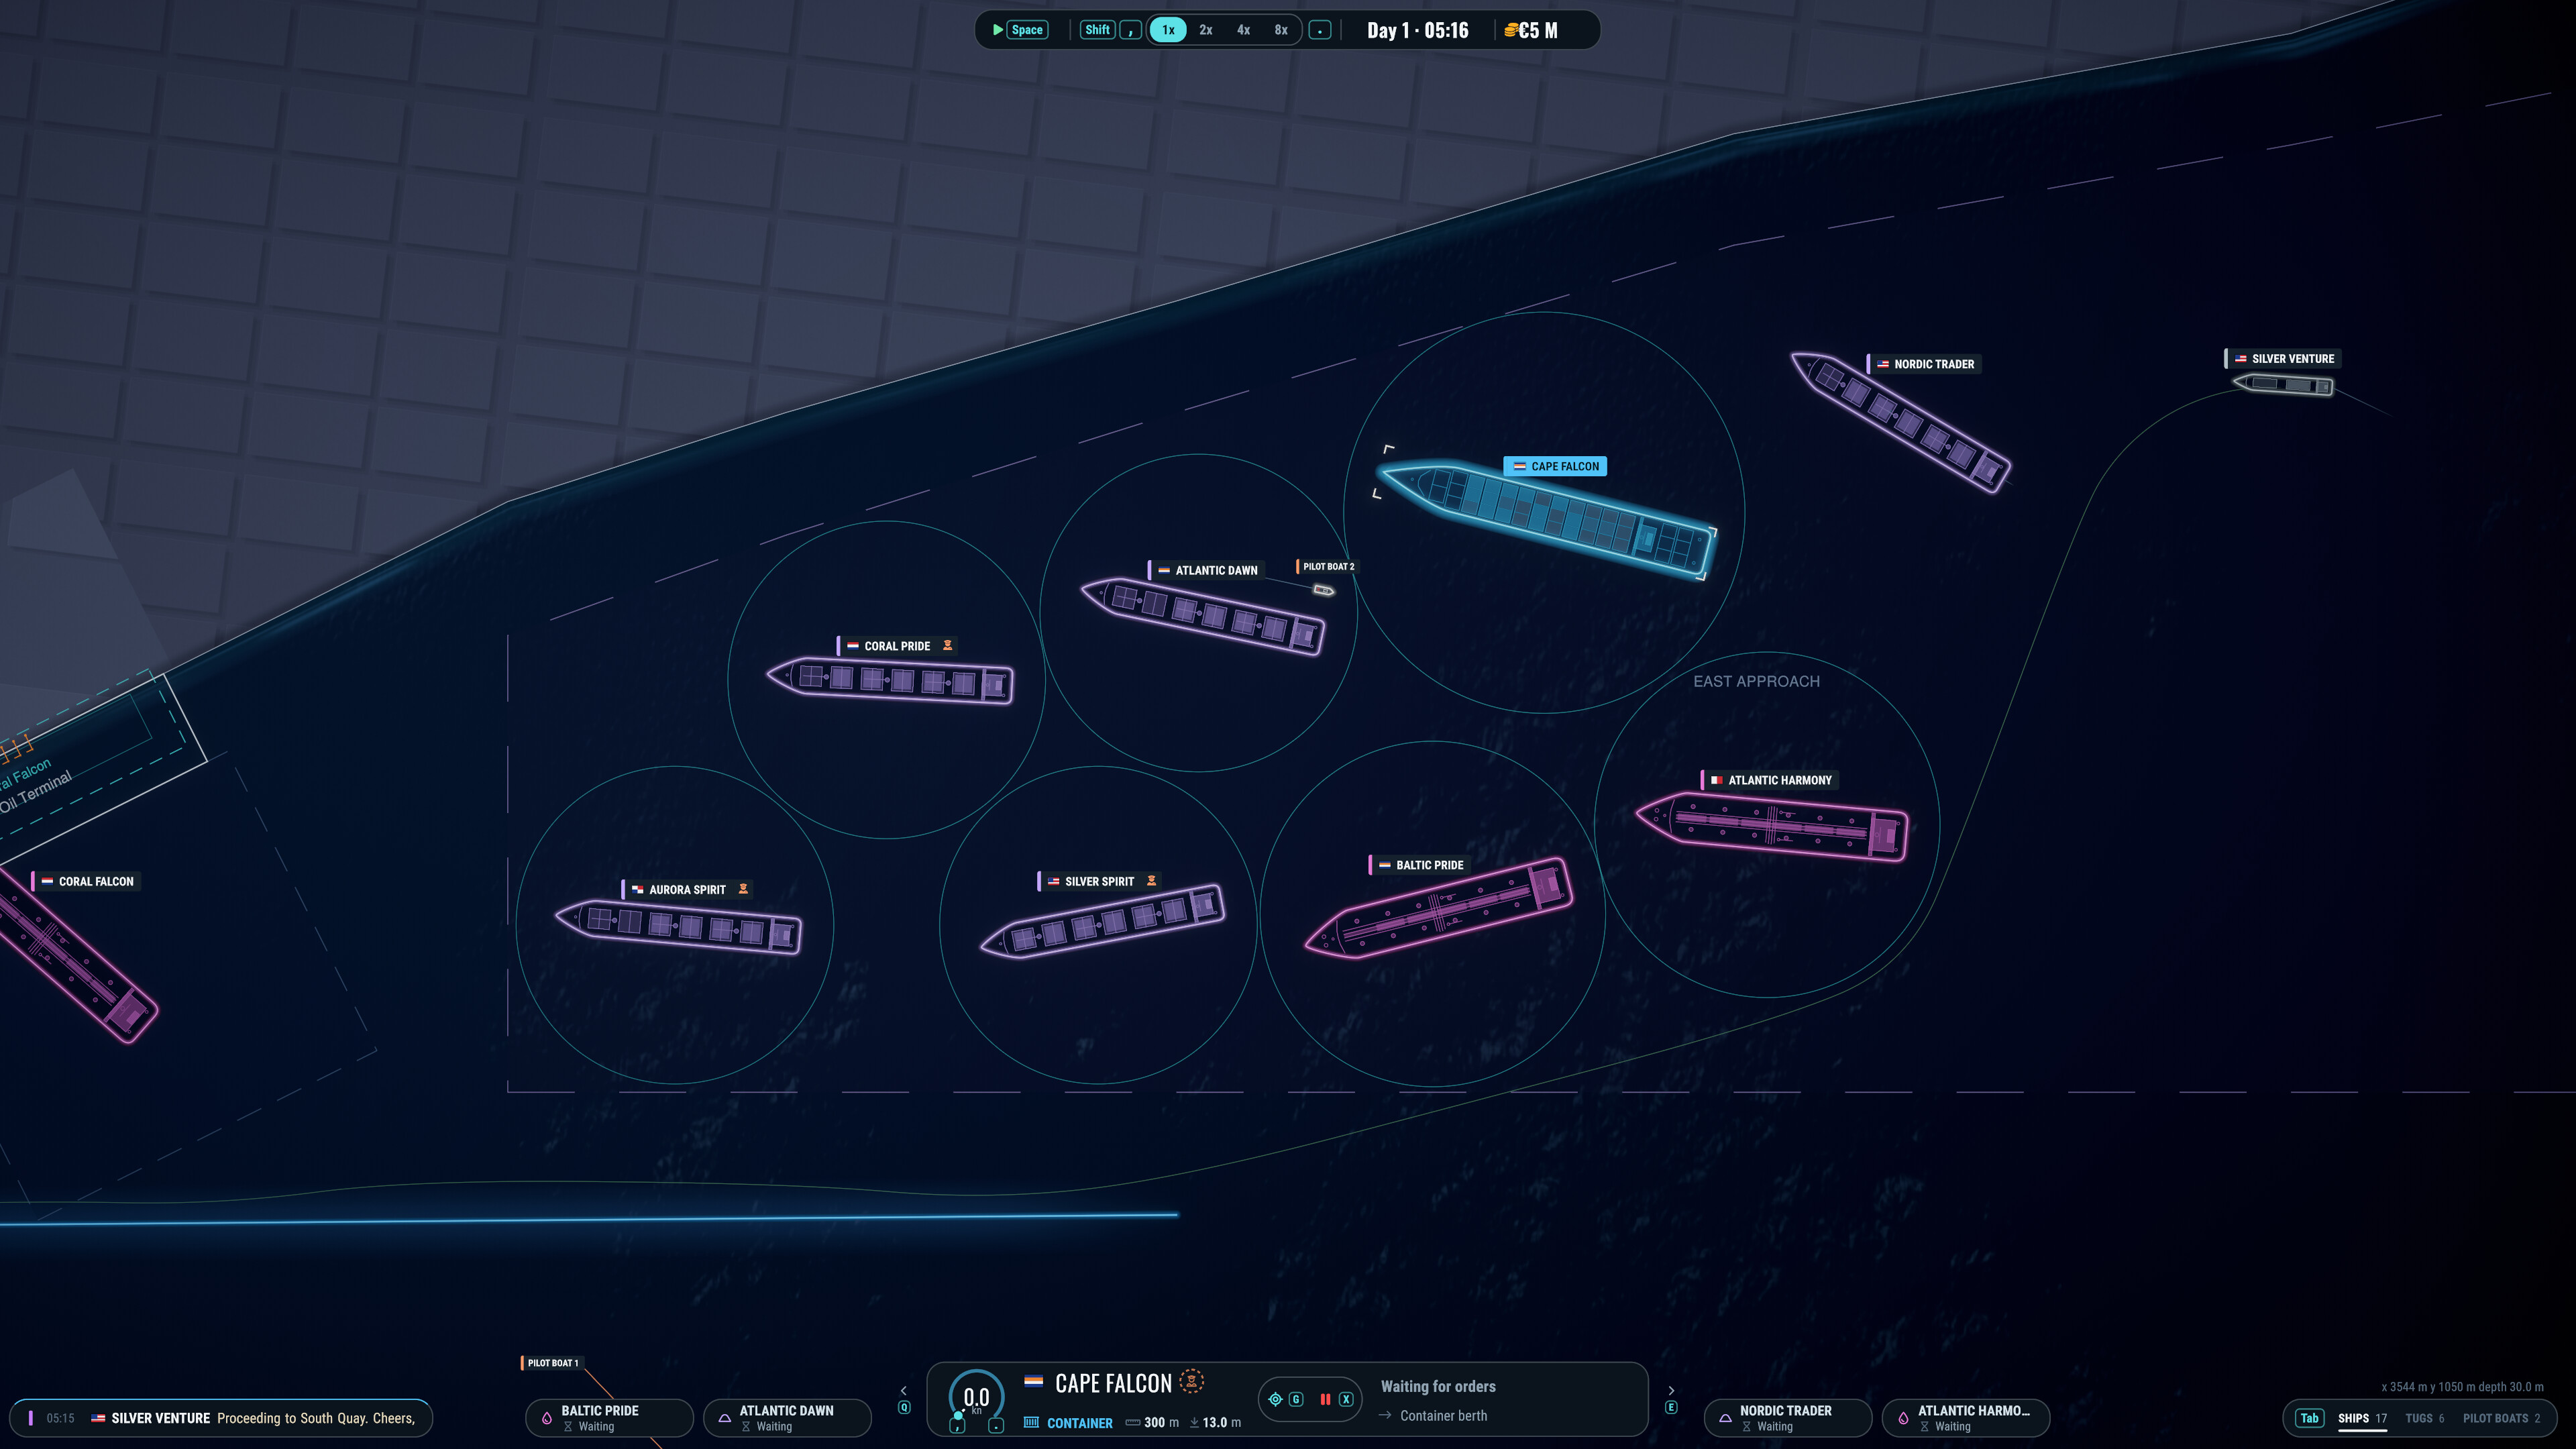Image resolution: width=2576 pixels, height=1449 pixels.
Task: Click the Tab key button in bottom right
Action: click(x=2309, y=1418)
